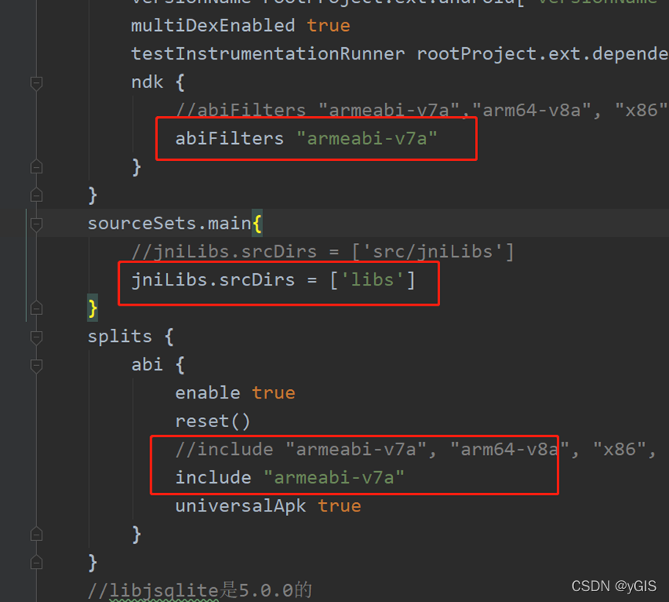Click the fold marker beside ndk's closing brace
The image size is (669, 602).
[x=36, y=166]
